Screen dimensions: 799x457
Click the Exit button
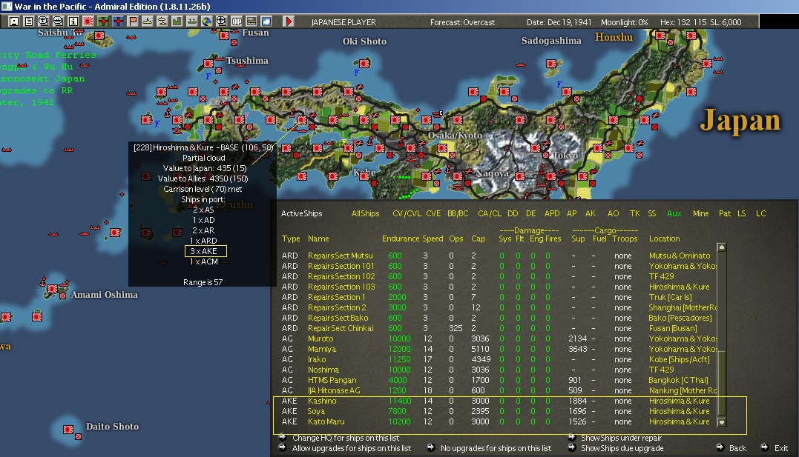pos(781,448)
